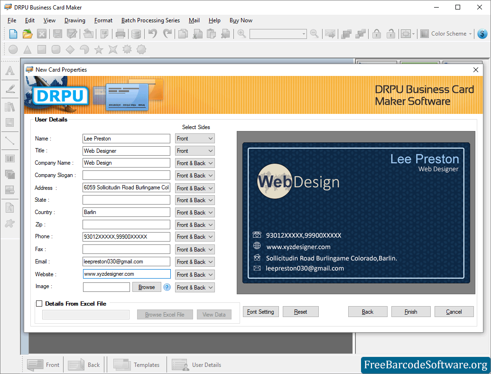This screenshot has height=374, width=491.
Task: Click the help question mark beside Browse
Action: click(x=167, y=287)
